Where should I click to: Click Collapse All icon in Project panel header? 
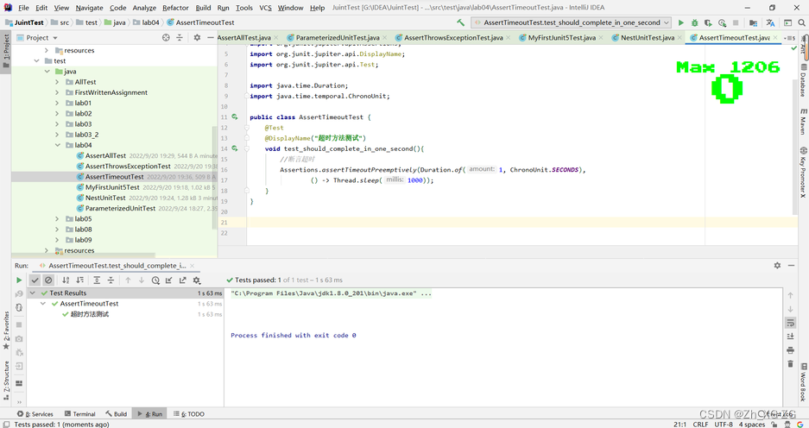coord(179,38)
